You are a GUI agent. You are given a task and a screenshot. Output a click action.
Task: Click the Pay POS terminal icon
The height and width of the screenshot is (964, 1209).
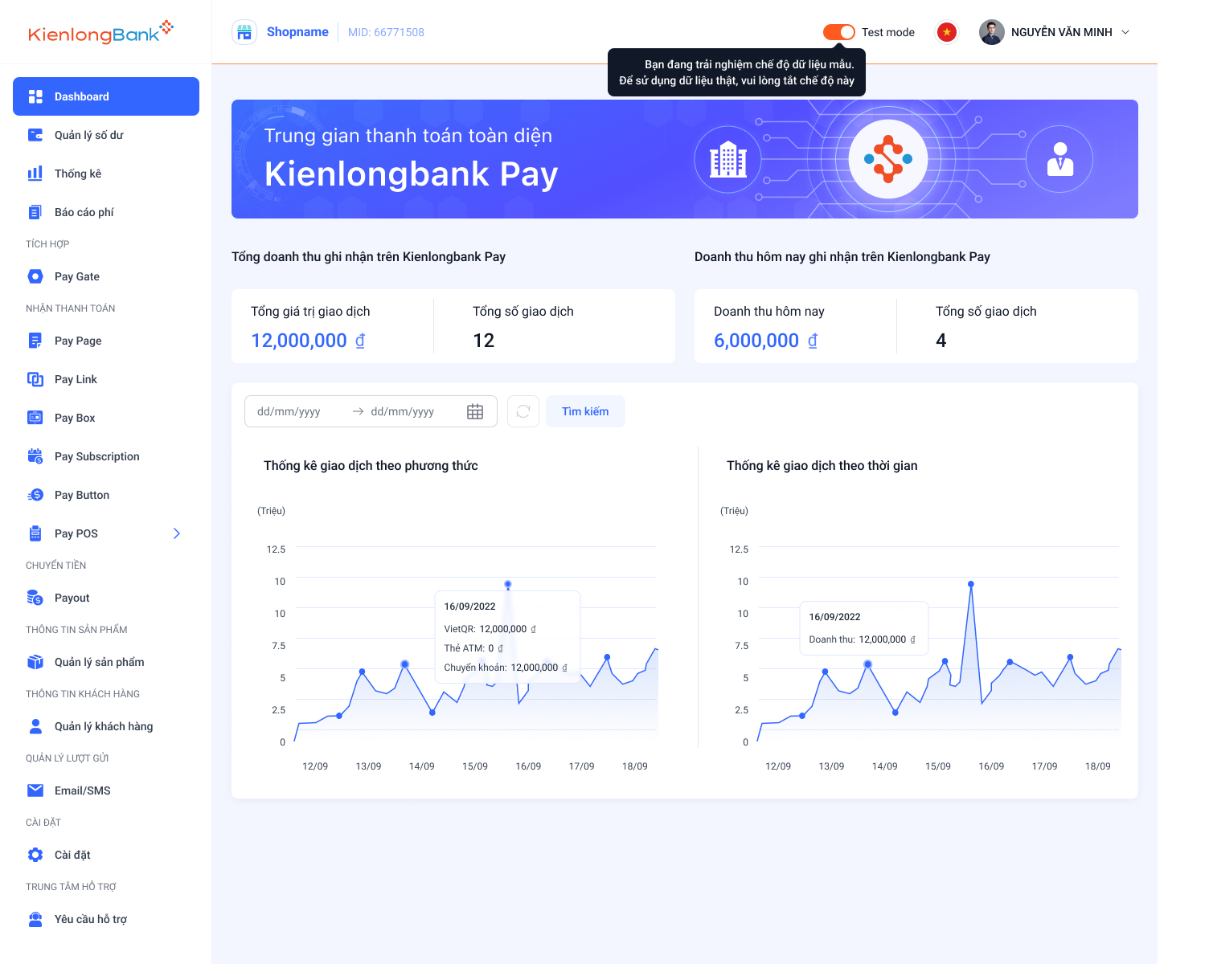(35, 533)
